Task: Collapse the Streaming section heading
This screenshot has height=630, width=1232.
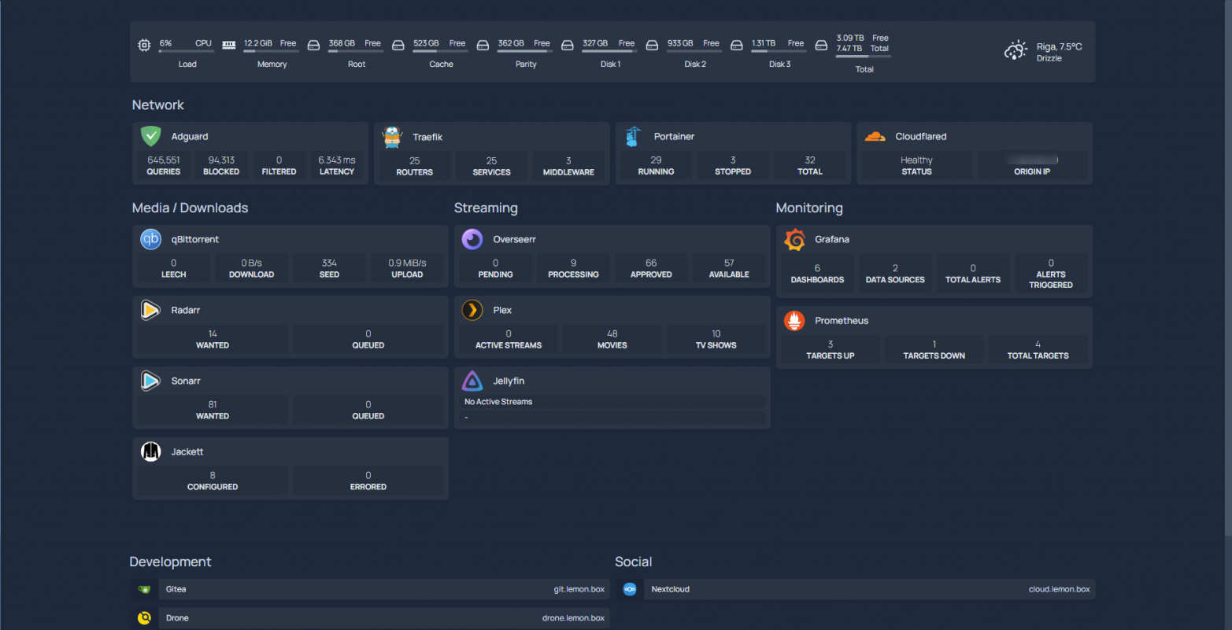Action: 486,208
